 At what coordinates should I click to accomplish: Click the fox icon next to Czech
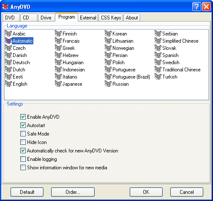pos(8,48)
